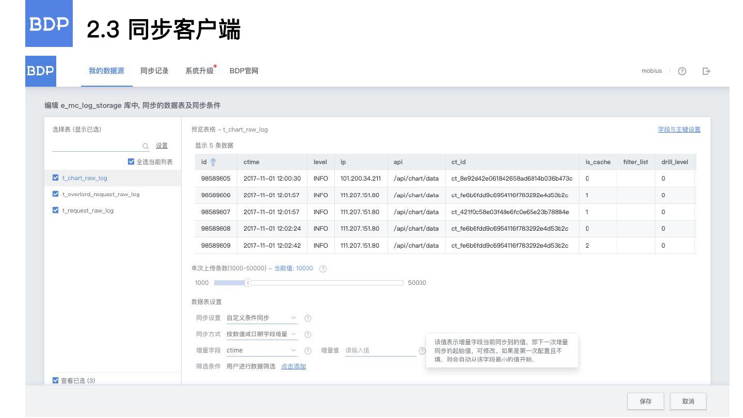Click the search magnifier icon in table list
The height and width of the screenshot is (418, 743).
pyautogui.click(x=146, y=146)
